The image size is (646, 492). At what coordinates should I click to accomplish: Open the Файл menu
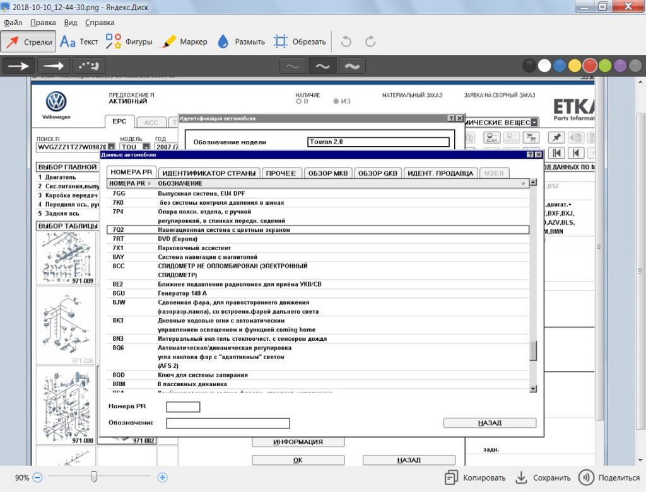click(13, 23)
